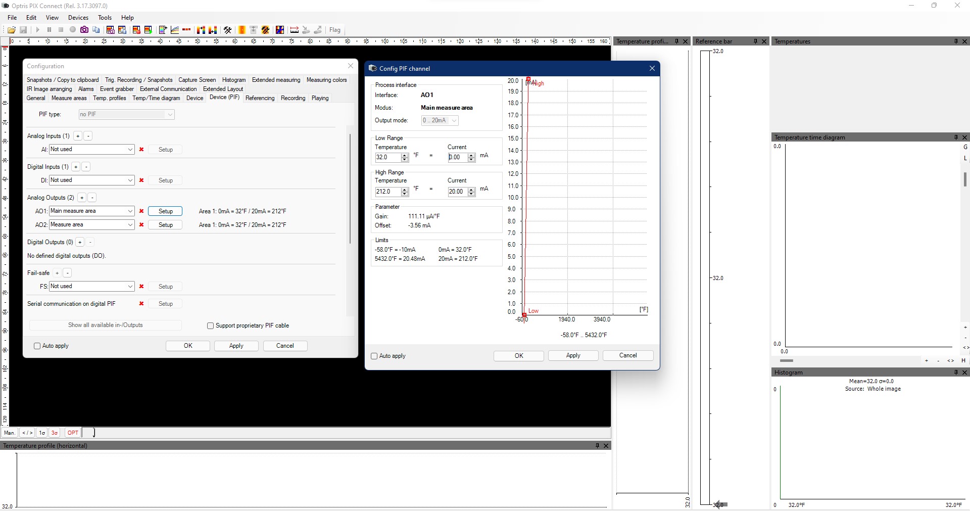
Task: Check Auto apply in Config PIF channel
Action: 374,356
